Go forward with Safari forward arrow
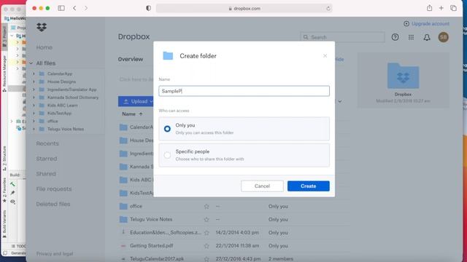 coord(86,8)
